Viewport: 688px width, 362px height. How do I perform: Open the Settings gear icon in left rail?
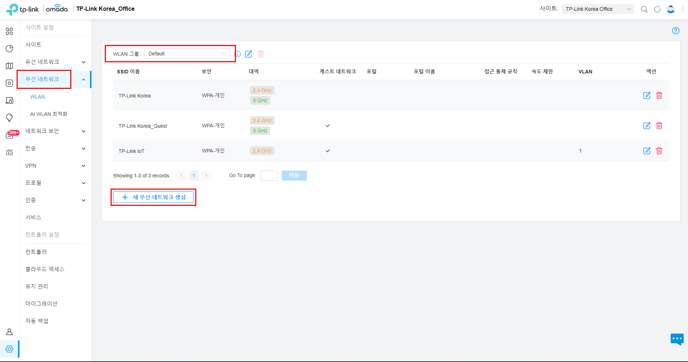9,349
